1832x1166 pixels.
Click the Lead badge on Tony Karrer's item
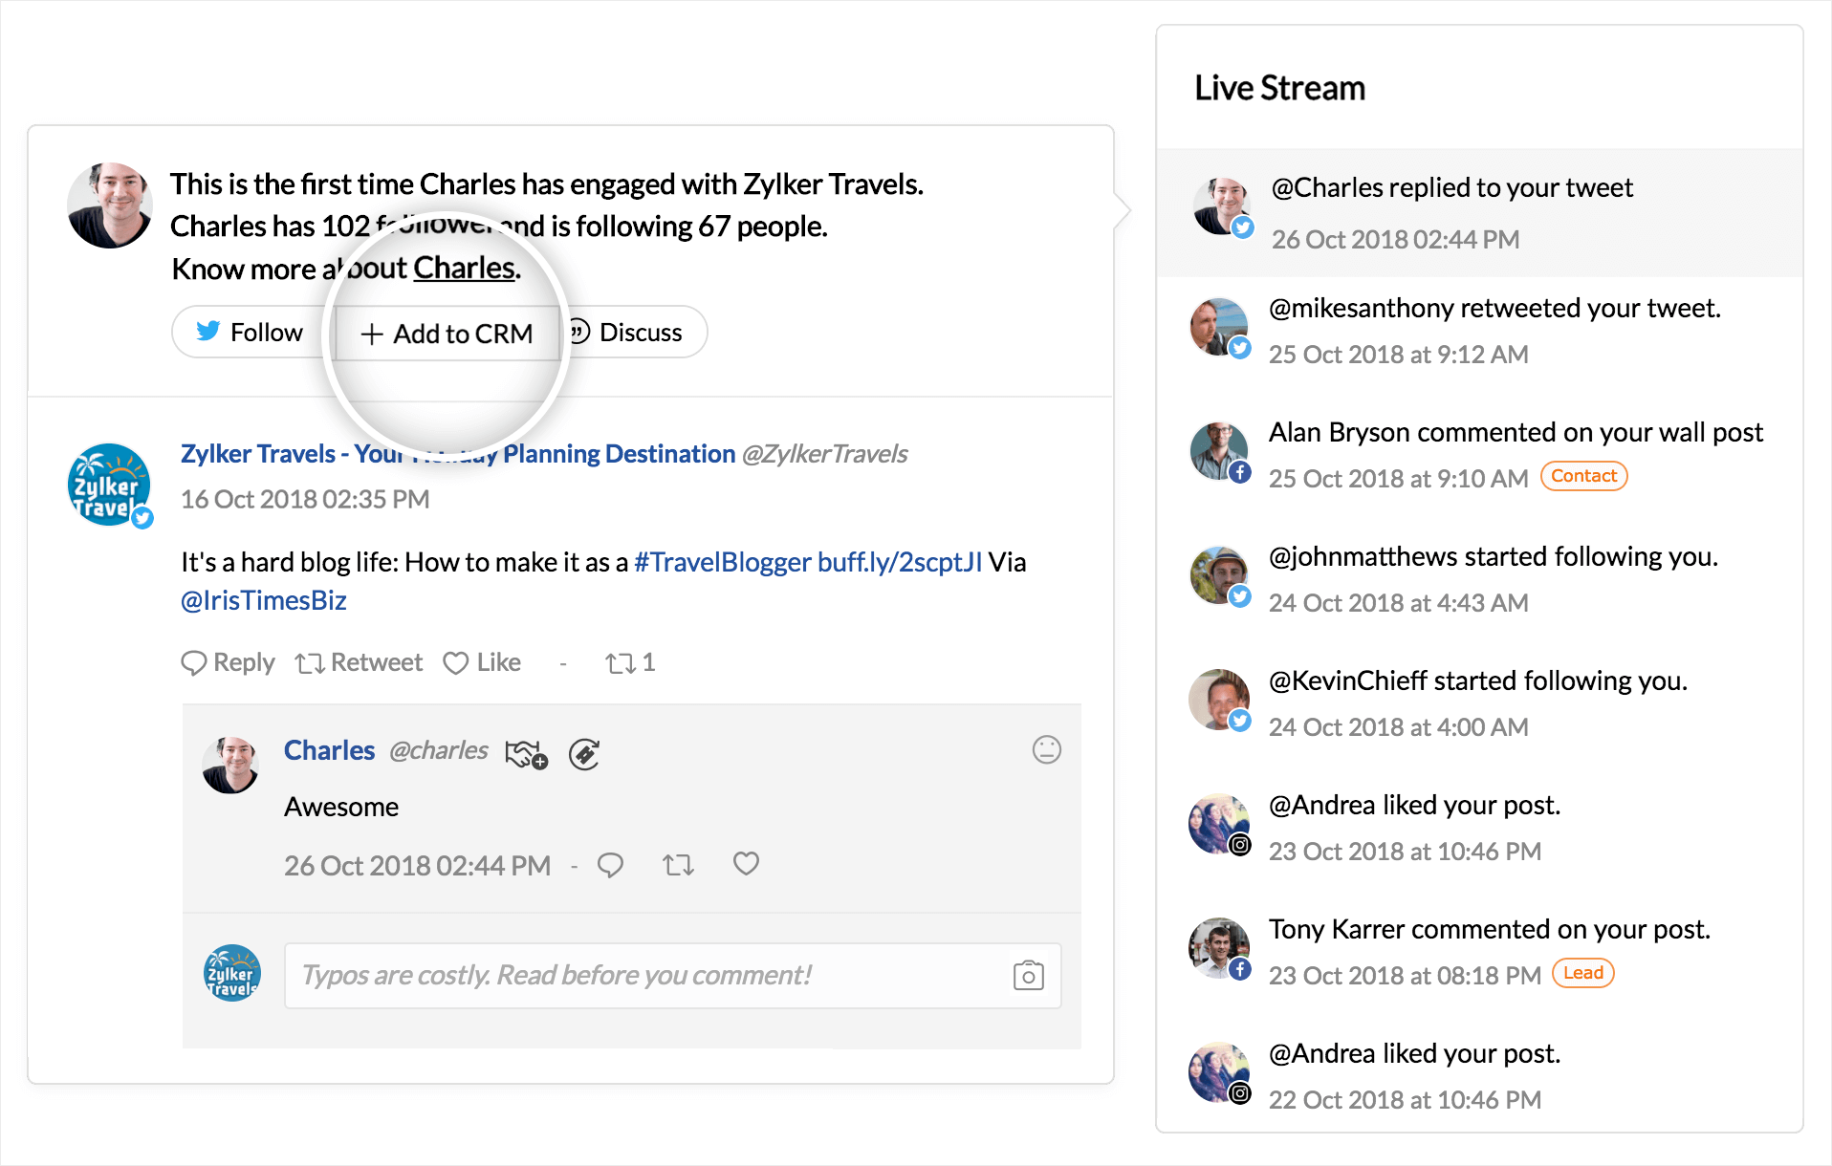click(1582, 973)
